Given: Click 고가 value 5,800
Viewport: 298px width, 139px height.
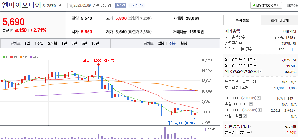Looking at the screenshot, I should [121, 19].
